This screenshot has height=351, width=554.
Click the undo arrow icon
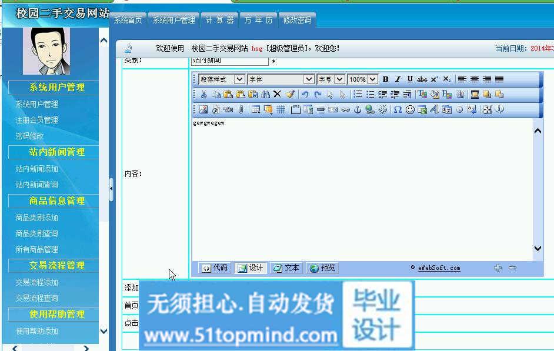click(305, 94)
